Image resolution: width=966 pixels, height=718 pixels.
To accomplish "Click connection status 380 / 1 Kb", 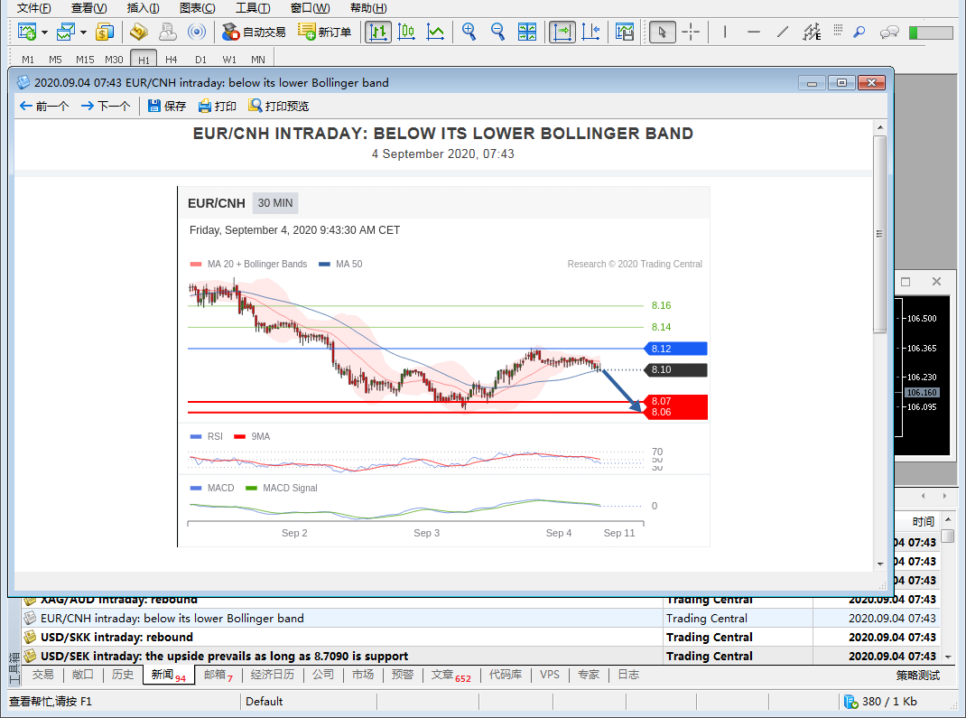I will pyautogui.click(x=881, y=702).
